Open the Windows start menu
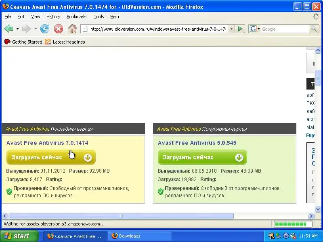Viewport: 323px width, 242px height. (x=19, y=236)
